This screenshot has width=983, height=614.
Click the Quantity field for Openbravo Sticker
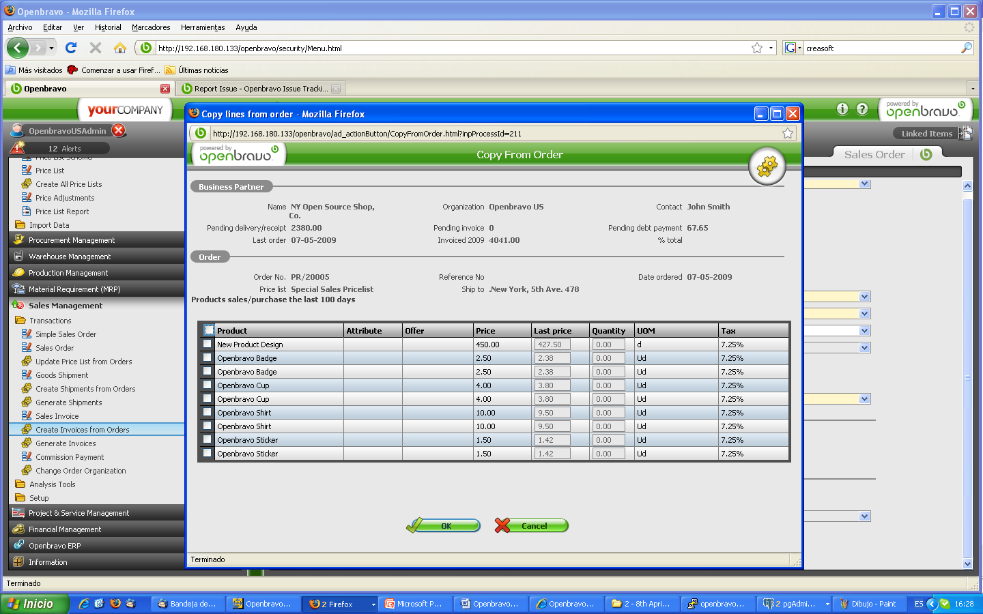608,440
